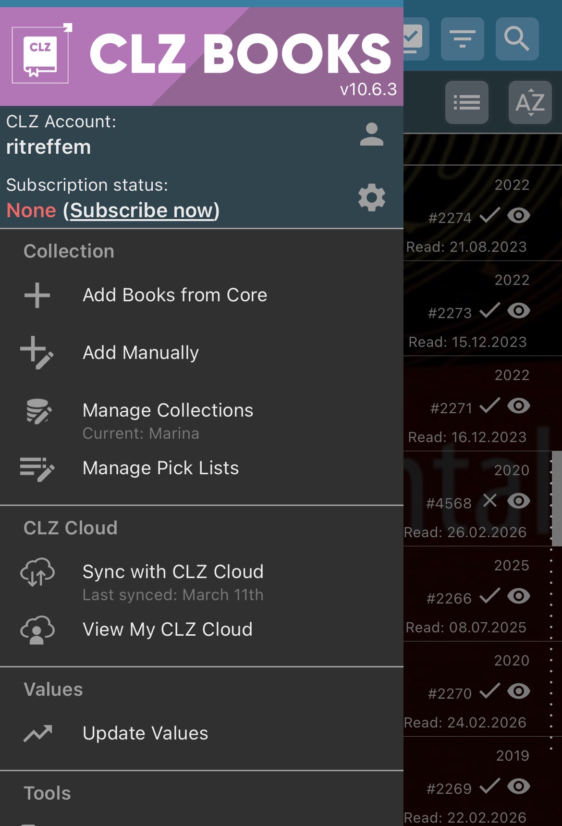Toggle the eye icon for book #2274

pos(519,216)
